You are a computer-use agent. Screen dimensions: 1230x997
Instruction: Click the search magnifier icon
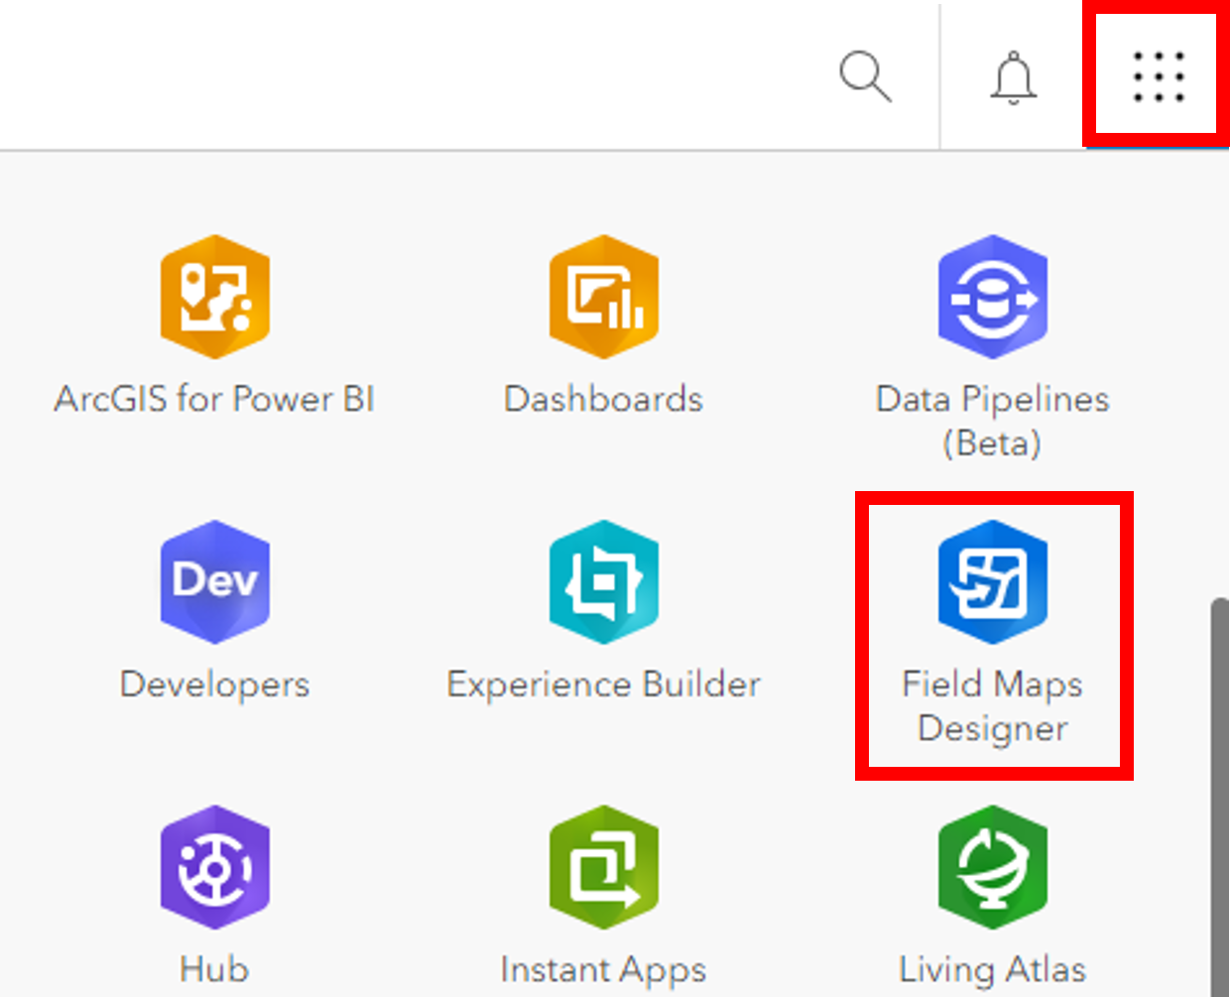864,74
